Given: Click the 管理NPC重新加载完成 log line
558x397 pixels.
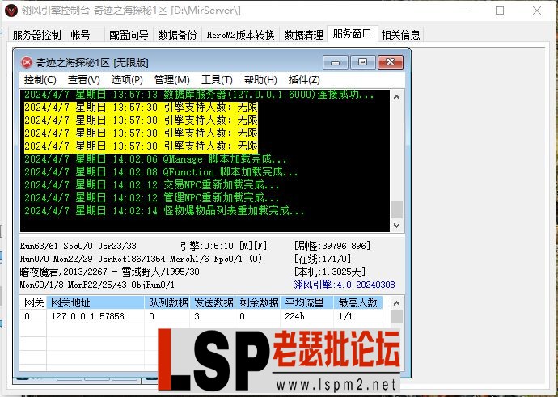Looking at the screenshot, I should point(152,198).
